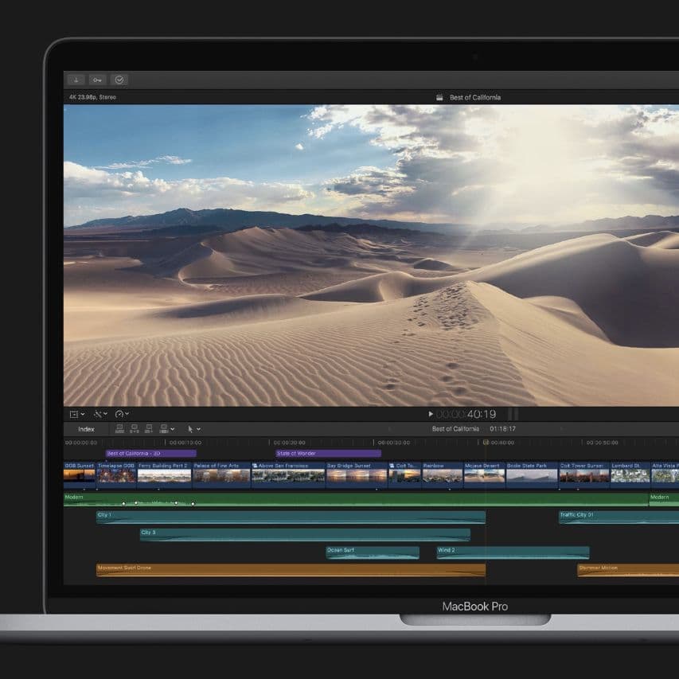Click multicam icon on Above San Francisco clip
The height and width of the screenshot is (679, 679).
(x=255, y=466)
